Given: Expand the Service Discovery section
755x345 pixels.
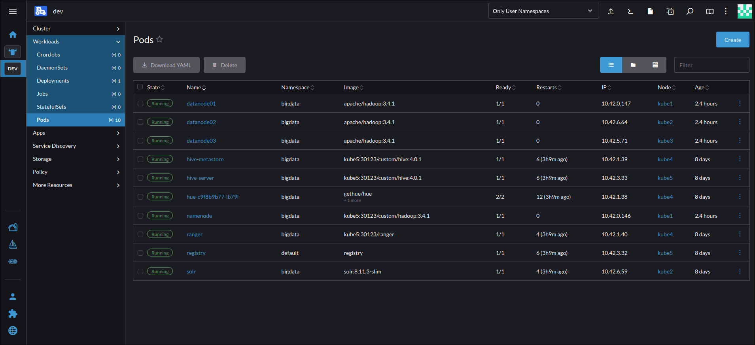Looking at the screenshot, I should 76,146.
